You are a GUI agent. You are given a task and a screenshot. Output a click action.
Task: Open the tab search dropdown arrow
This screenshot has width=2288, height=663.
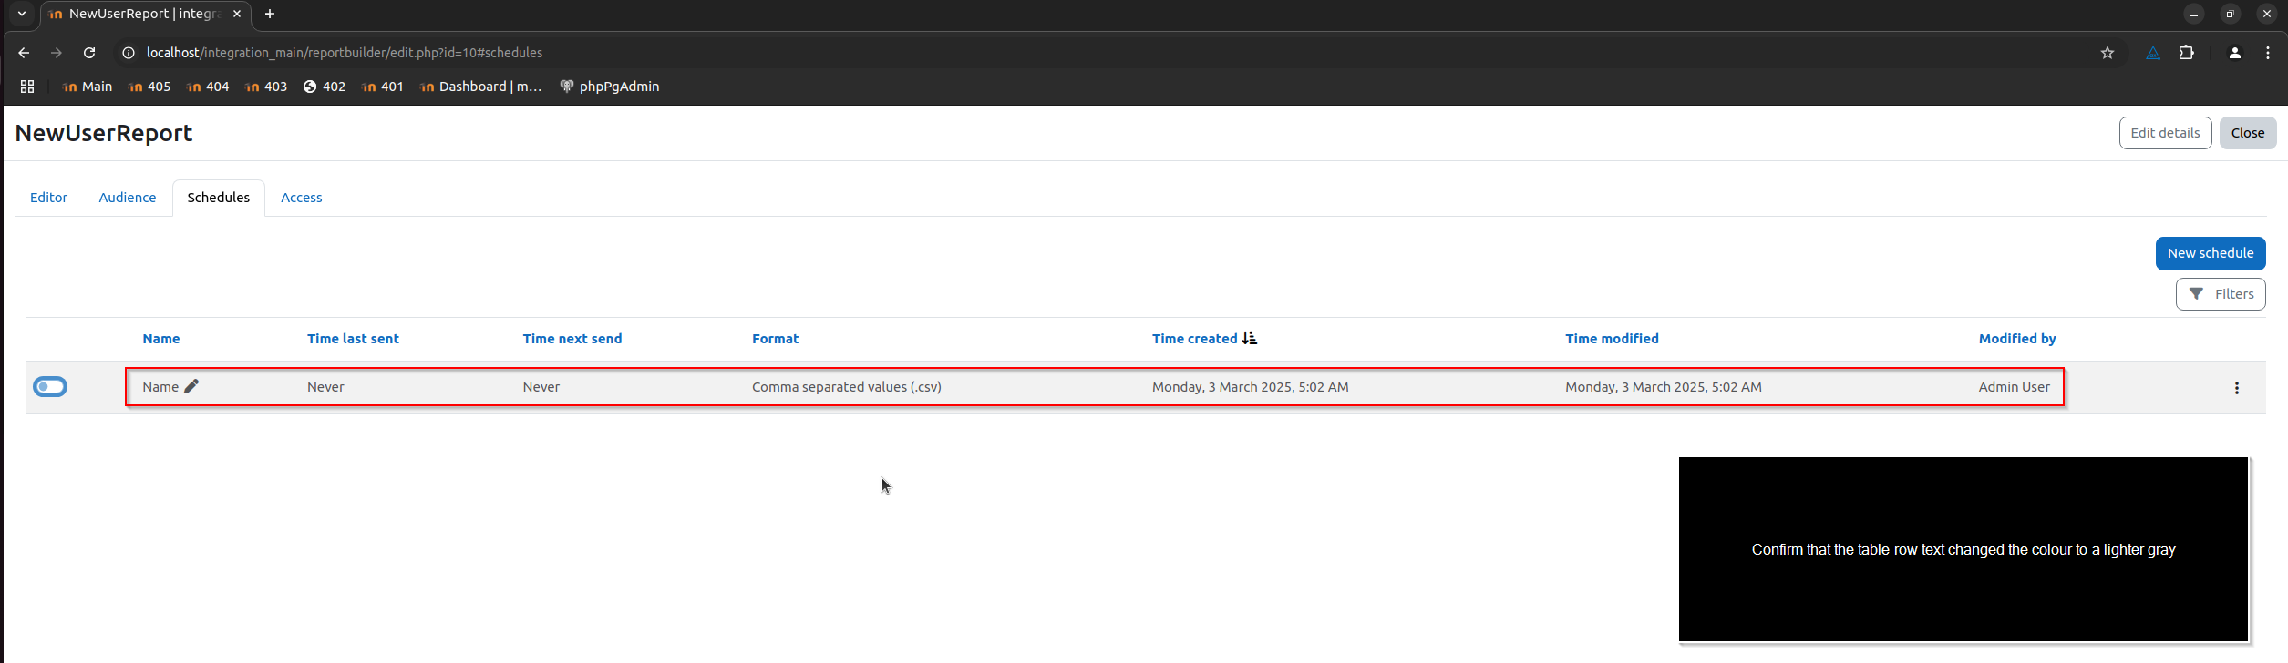(22, 14)
